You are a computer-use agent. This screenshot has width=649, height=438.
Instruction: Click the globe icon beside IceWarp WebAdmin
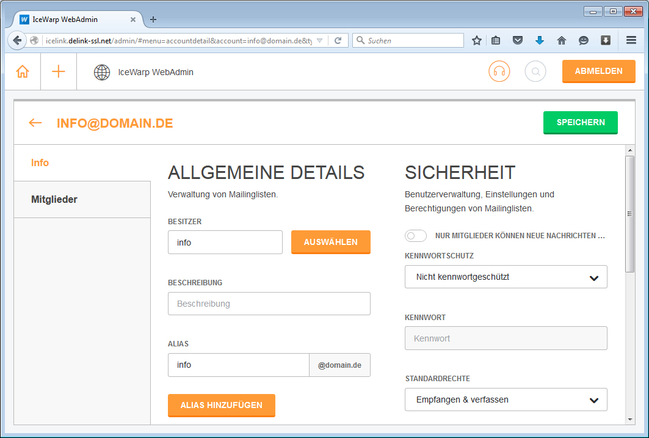(x=102, y=72)
